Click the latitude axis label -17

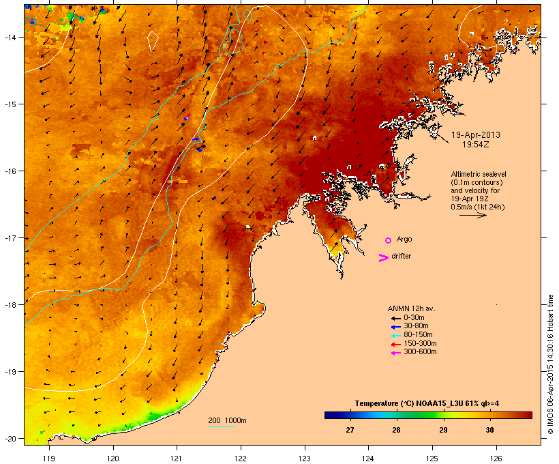(x=10, y=238)
